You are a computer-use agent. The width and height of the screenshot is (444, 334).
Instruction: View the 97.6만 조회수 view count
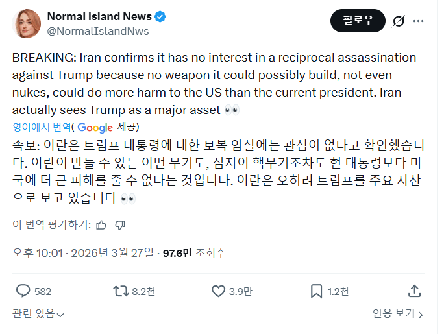194,252
